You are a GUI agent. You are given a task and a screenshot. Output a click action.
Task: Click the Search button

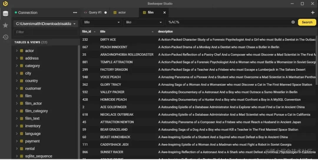click(307, 22)
